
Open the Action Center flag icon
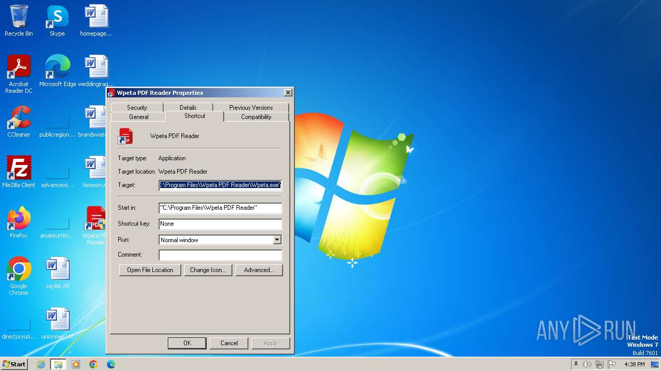click(612, 364)
